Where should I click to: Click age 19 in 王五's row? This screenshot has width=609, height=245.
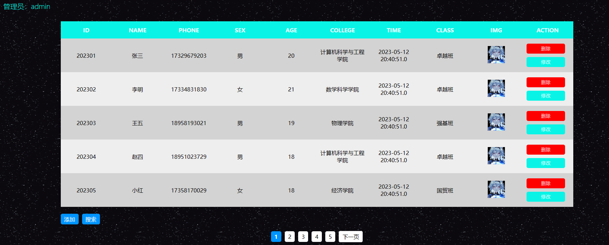coord(291,123)
